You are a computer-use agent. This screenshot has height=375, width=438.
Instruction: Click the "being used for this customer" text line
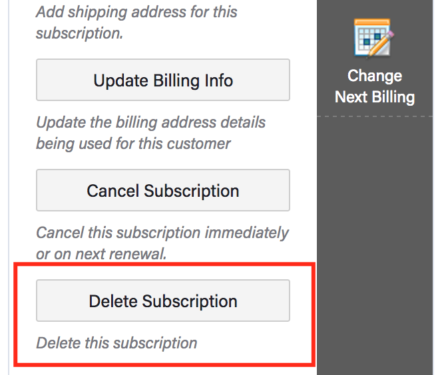(x=133, y=144)
